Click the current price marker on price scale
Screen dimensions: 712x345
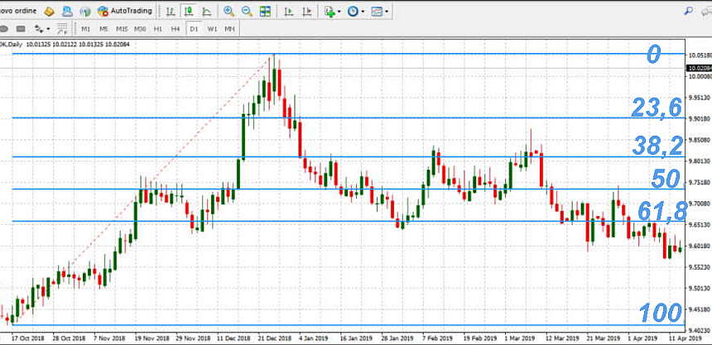pyautogui.click(x=699, y=66)
